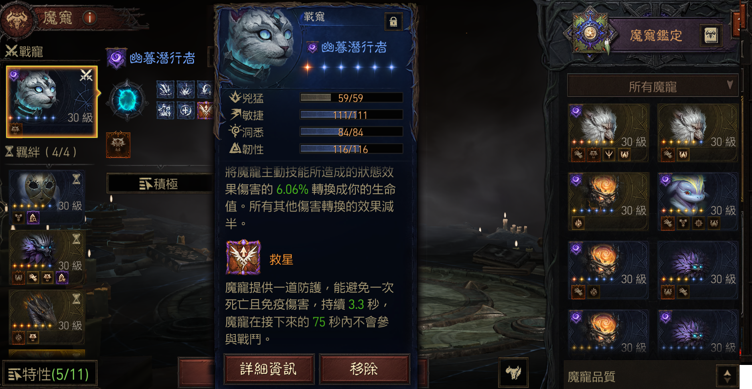Click the info icon beside 魔寵 title
The width and height of the screenshot is (752, 389).
(89, 18)
